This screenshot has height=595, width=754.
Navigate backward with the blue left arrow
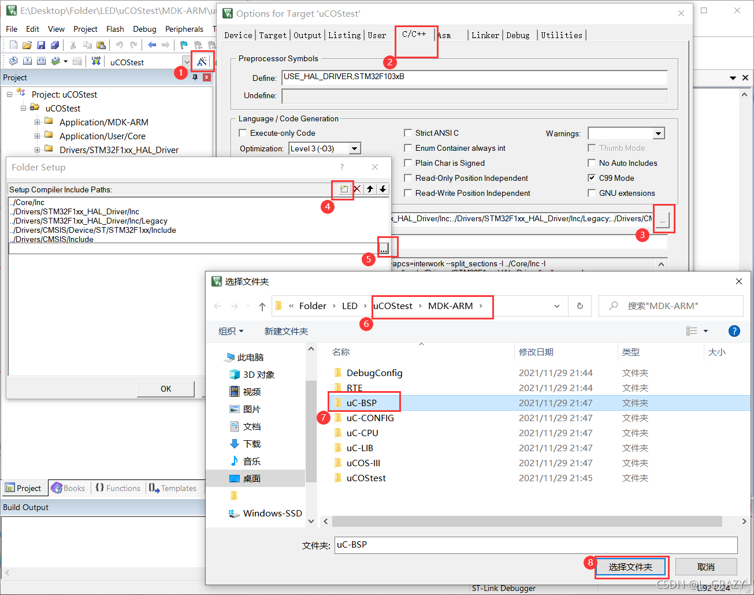pyautogui.click(x=152, y=45)
